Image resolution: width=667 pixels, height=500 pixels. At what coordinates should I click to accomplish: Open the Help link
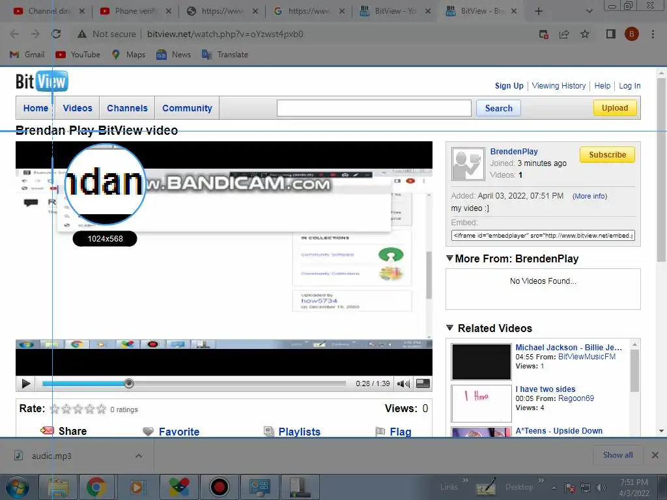pos(603,85)
